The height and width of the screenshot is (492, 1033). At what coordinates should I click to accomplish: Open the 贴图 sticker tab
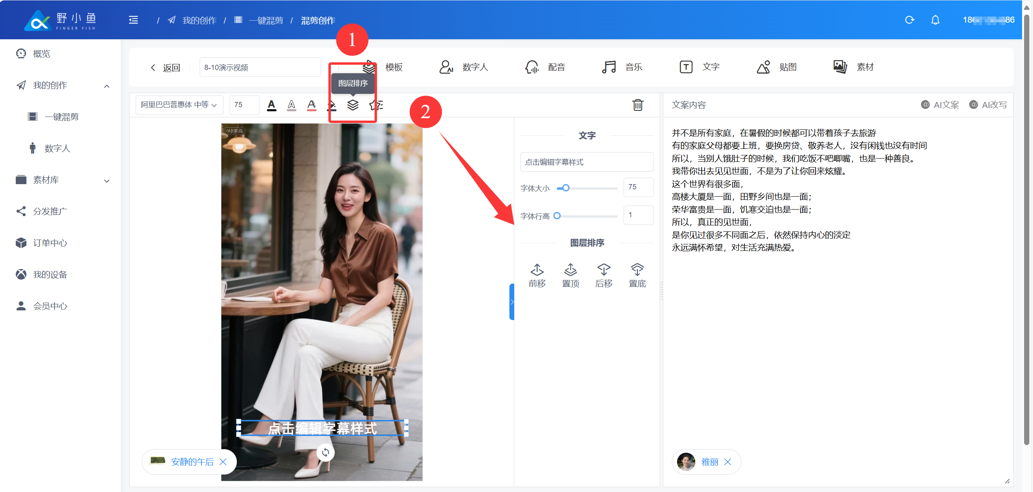tap(777, 67)
